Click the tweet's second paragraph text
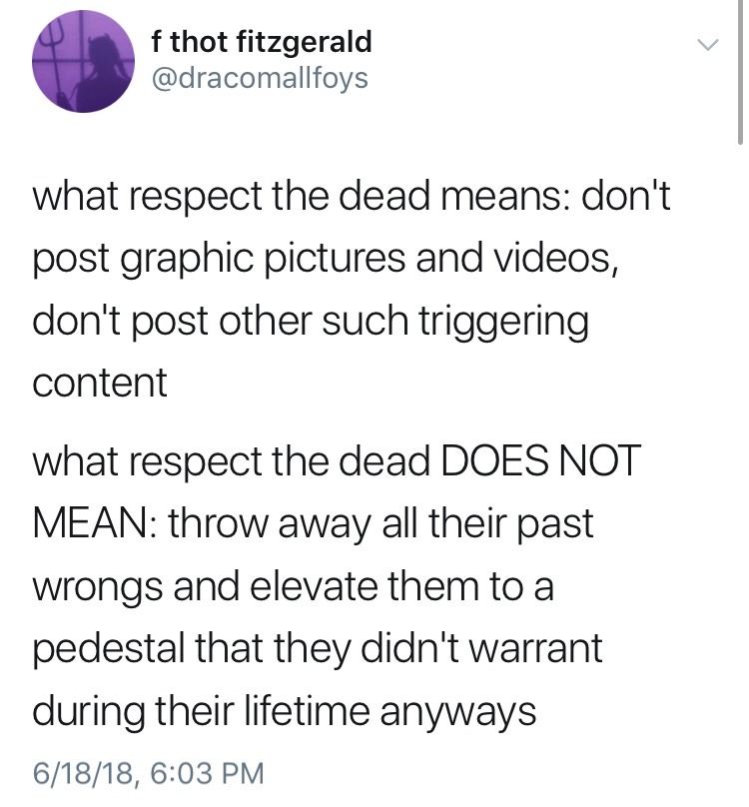The width and height of the screenshot is (749, 807). click(x=337, y=586)
